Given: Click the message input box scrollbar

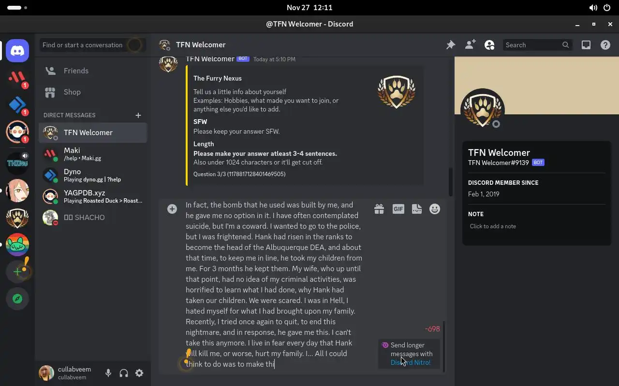Looking at the screenshot, I should tap(443, 347).
